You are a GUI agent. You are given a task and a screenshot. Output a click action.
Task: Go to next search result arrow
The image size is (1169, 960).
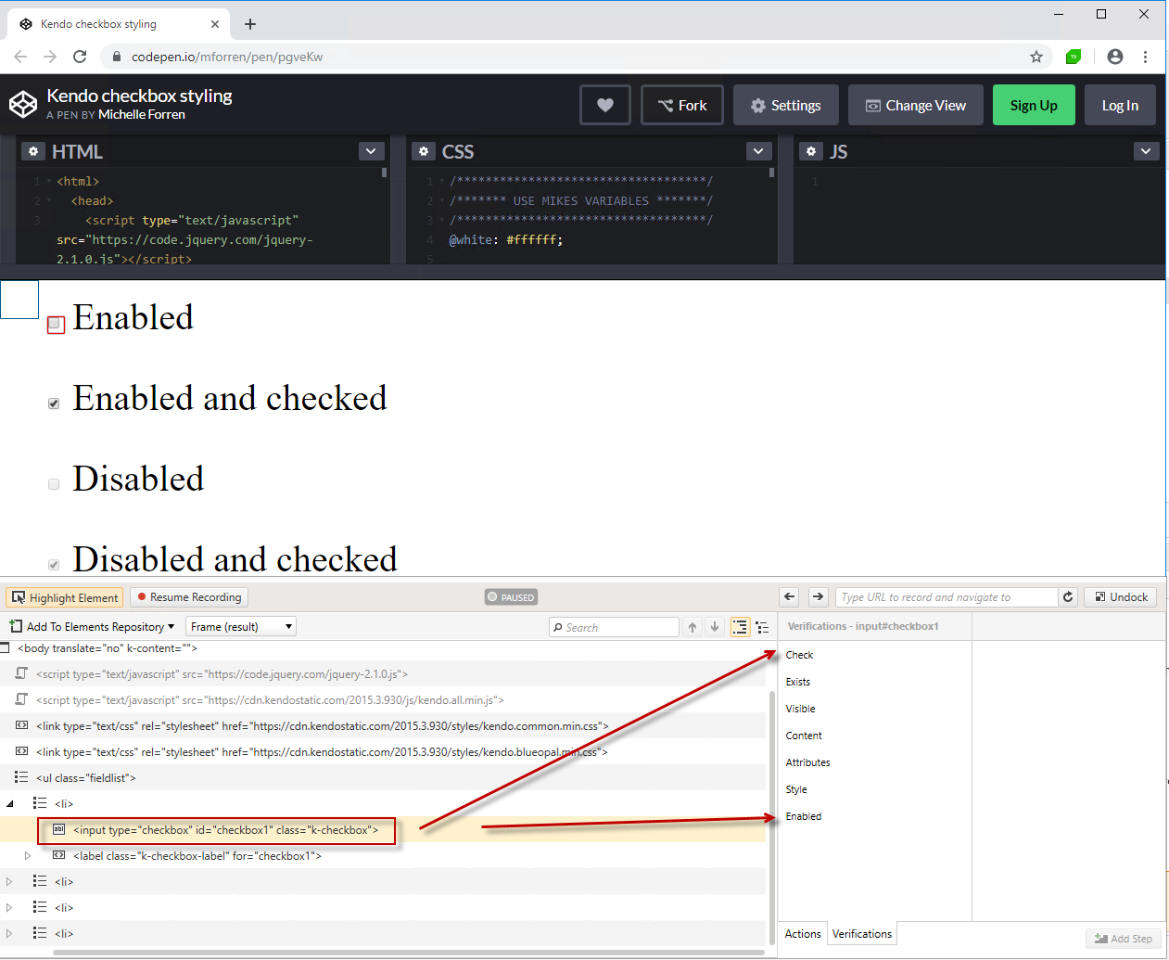(715, 628)
